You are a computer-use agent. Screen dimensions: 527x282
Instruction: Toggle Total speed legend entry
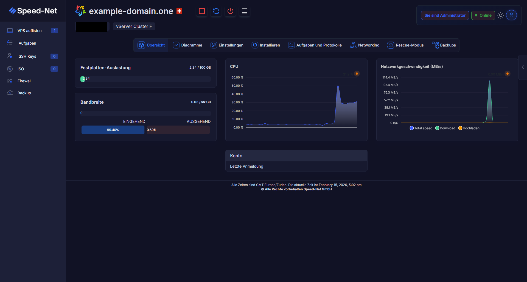[421, 128]
